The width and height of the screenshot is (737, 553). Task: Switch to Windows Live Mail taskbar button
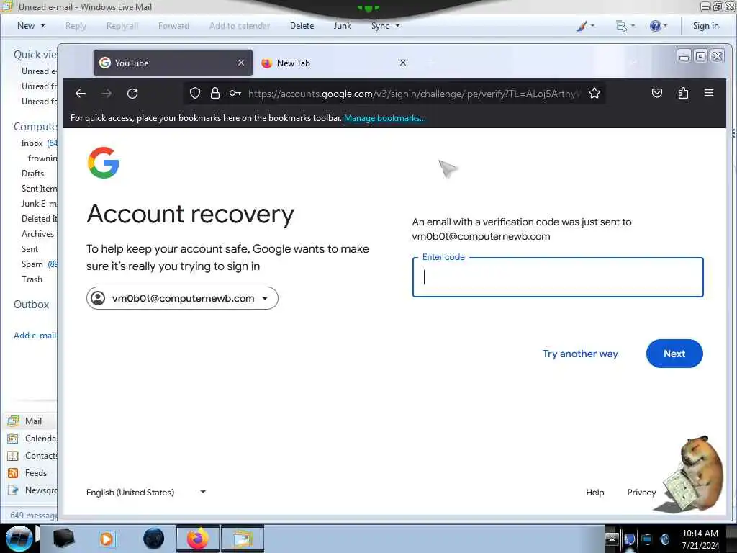click(243, 539)
